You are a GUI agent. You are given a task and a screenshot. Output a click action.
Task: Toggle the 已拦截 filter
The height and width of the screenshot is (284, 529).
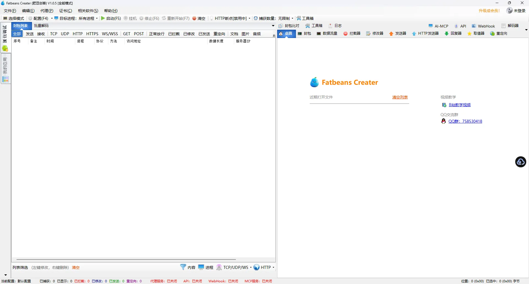174,34
